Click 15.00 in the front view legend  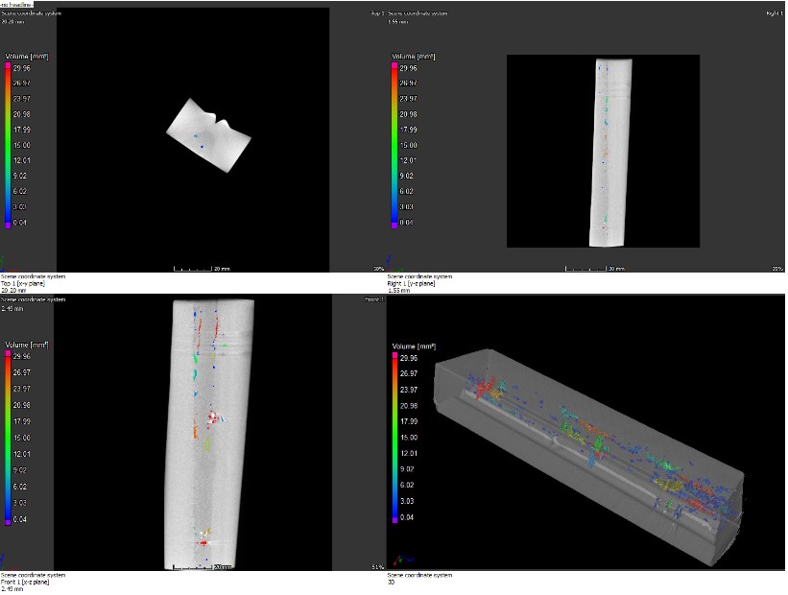(22, 438)
